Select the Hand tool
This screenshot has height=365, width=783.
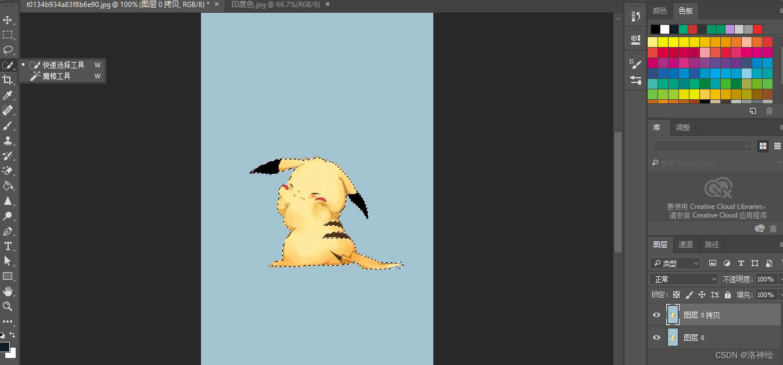pyautogui.click(x=8, y=291)
